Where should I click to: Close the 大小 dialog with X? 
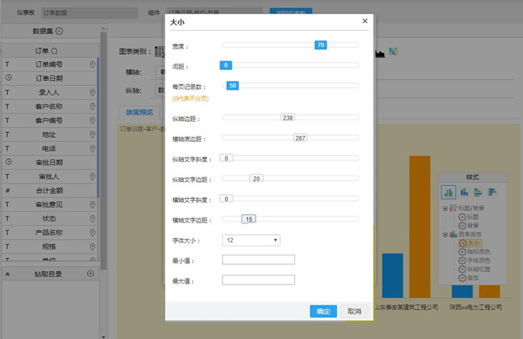[x=365, y=22]
